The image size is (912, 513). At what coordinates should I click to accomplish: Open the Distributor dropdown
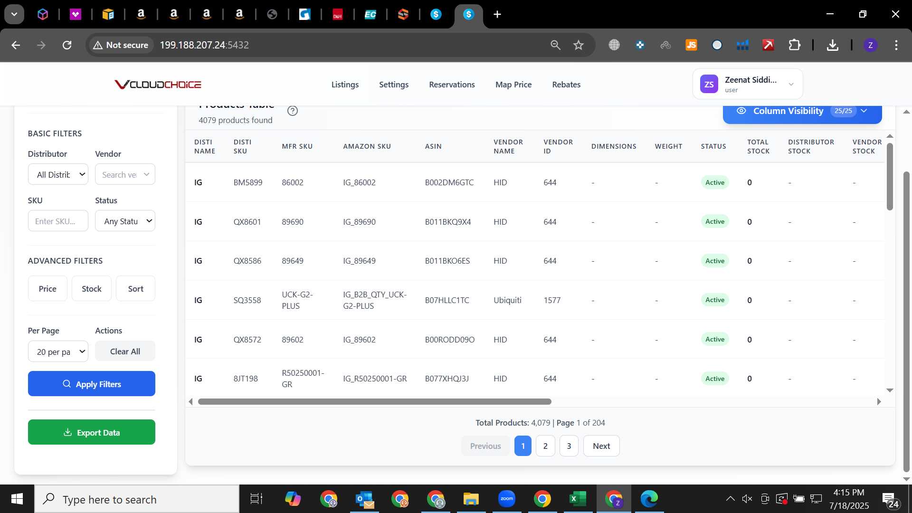pos(58,174)
